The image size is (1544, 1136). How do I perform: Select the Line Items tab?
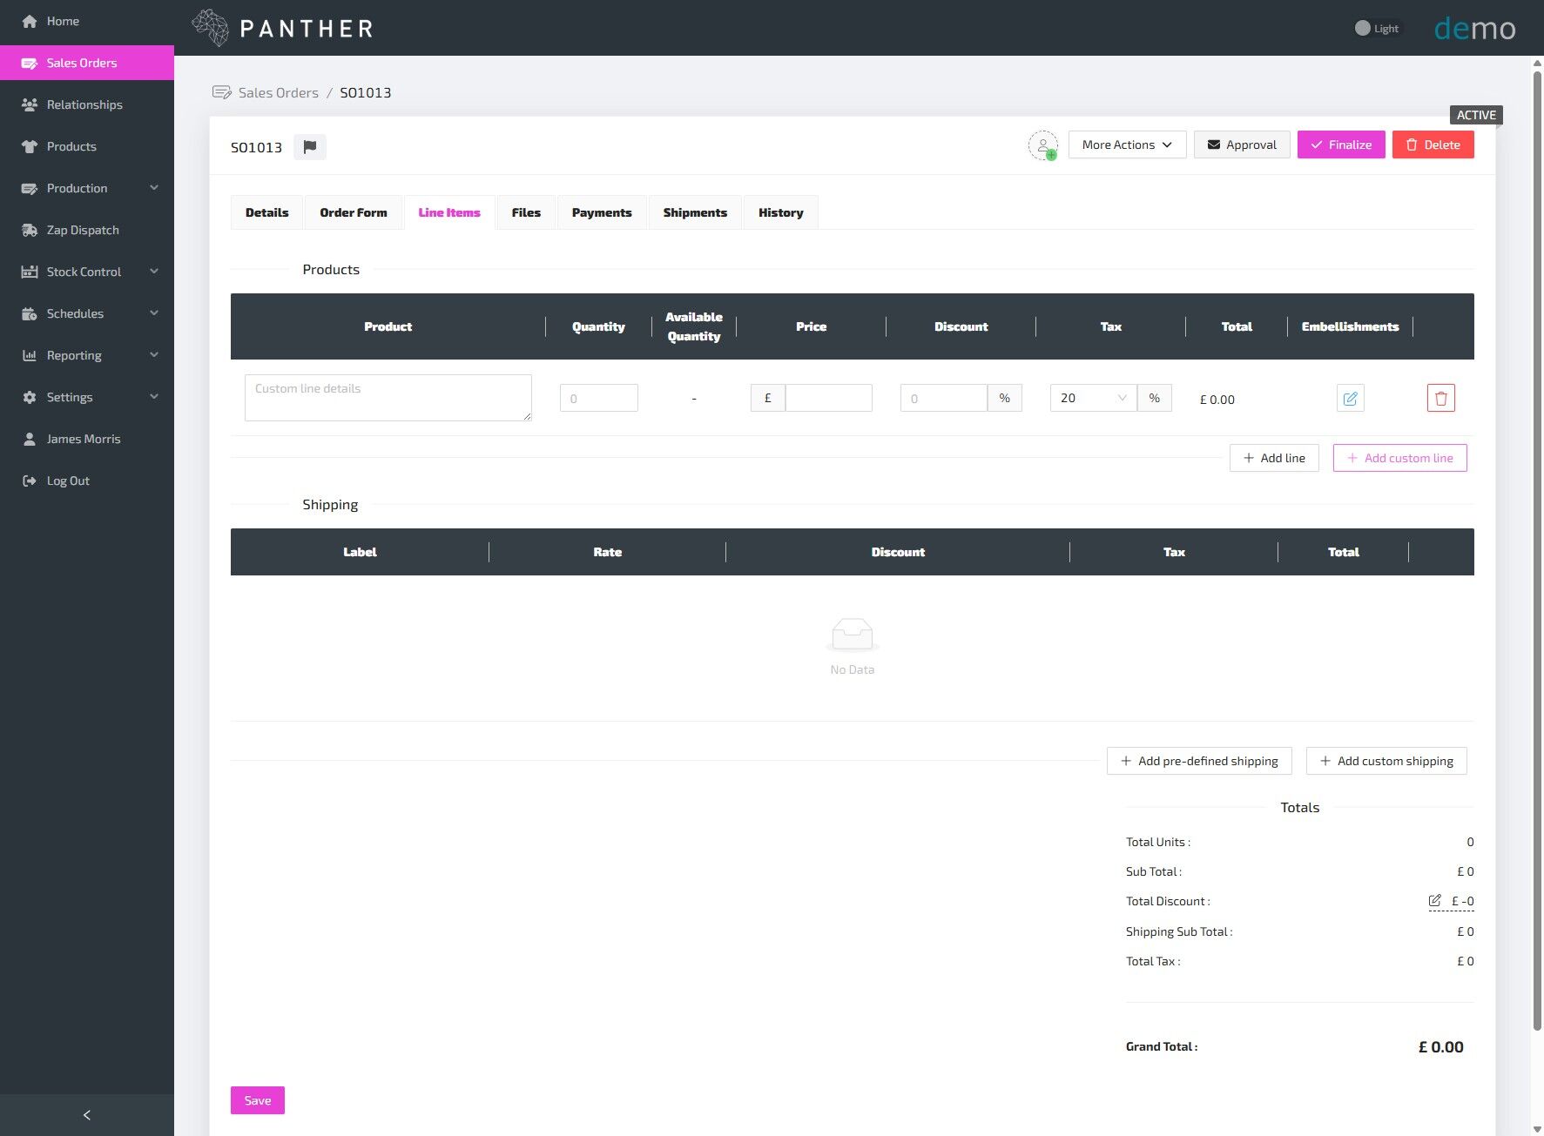449,212
